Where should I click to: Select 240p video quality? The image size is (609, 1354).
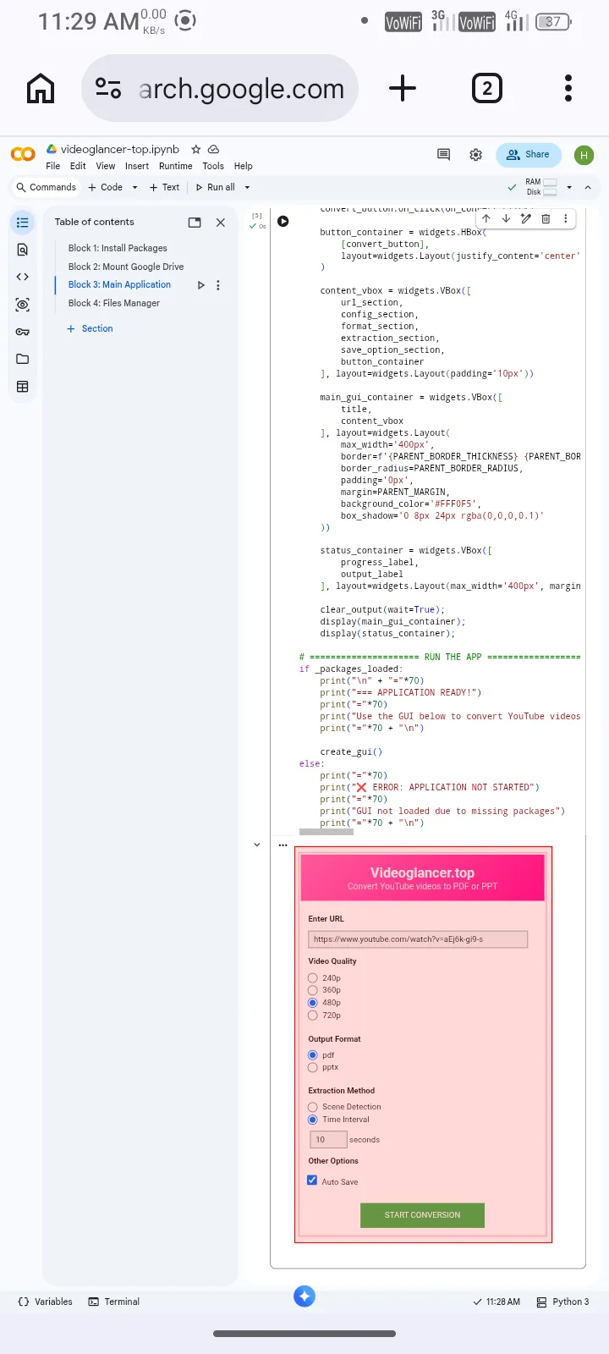click(x=313, y=978)
